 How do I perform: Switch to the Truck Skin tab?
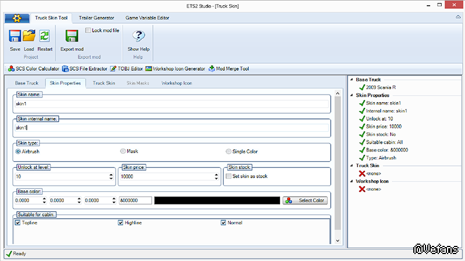point(104,83)
